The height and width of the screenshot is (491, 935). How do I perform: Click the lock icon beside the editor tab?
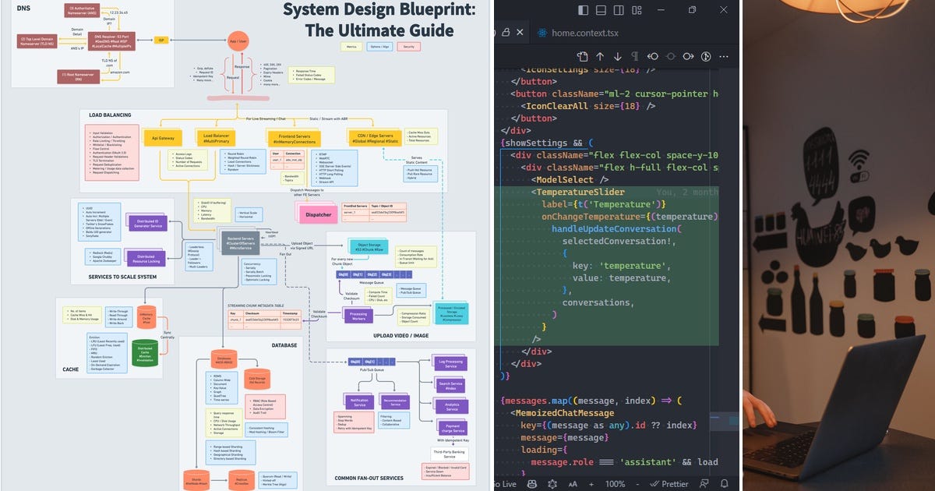point(506,31)
